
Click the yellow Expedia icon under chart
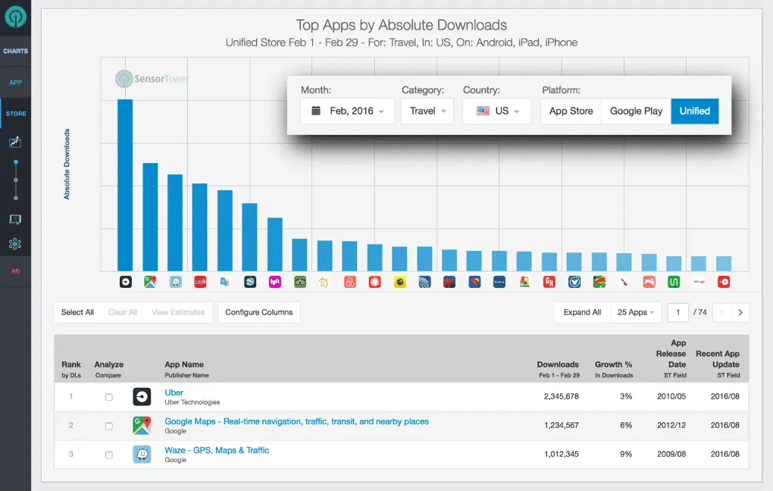click(x=400, y=282)
